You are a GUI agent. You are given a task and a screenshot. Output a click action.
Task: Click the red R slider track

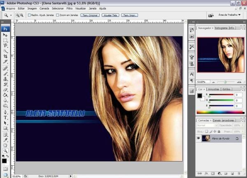tap(221, 95)
